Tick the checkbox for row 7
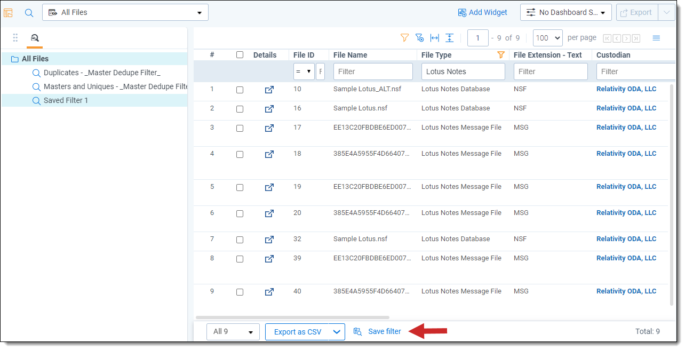Screen dimensions: 685x350 pyautogui.click(x=240, y=240)
